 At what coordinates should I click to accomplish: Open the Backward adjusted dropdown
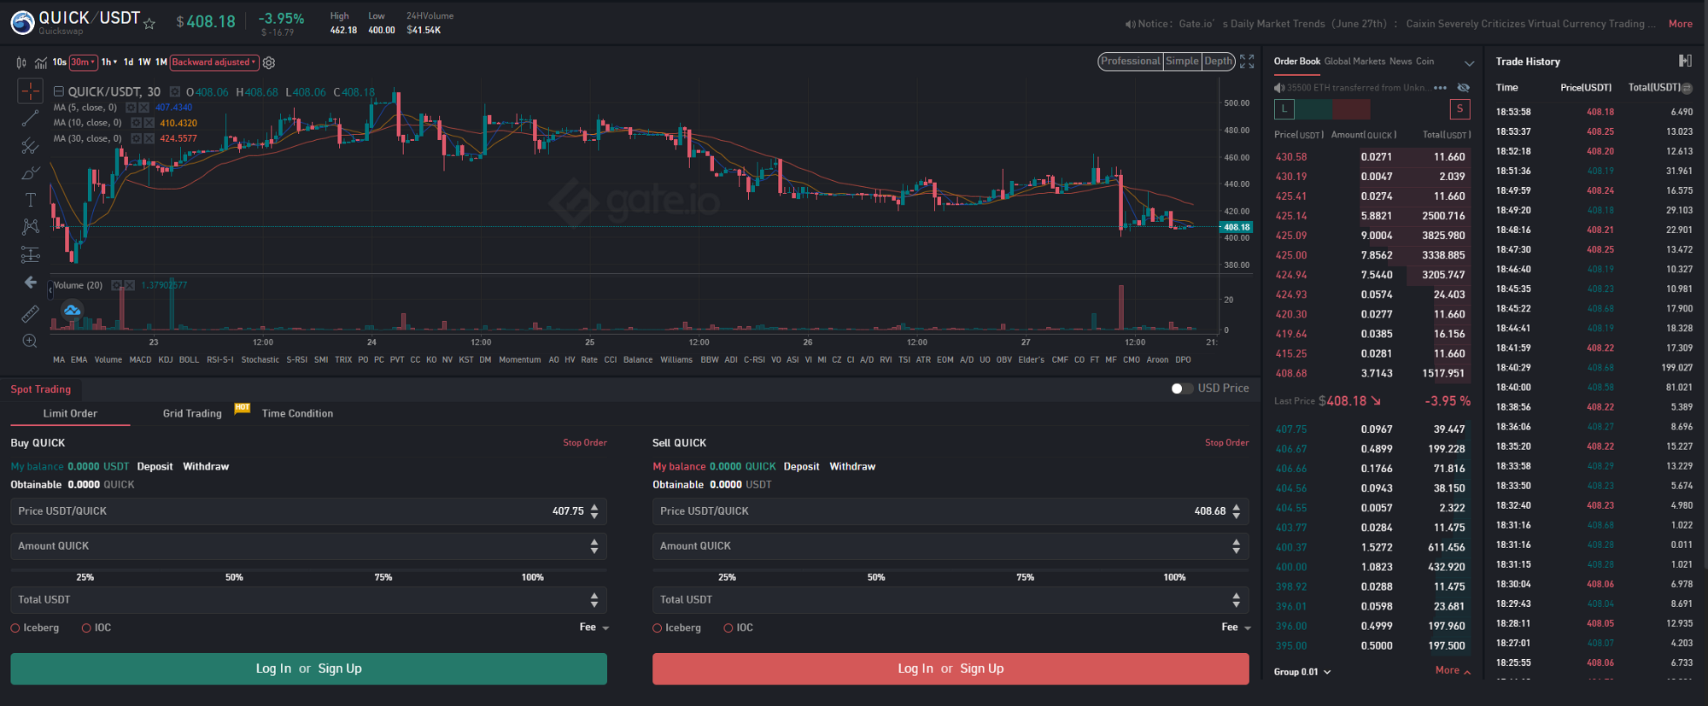pyautogui.click(x=214, y=62)
